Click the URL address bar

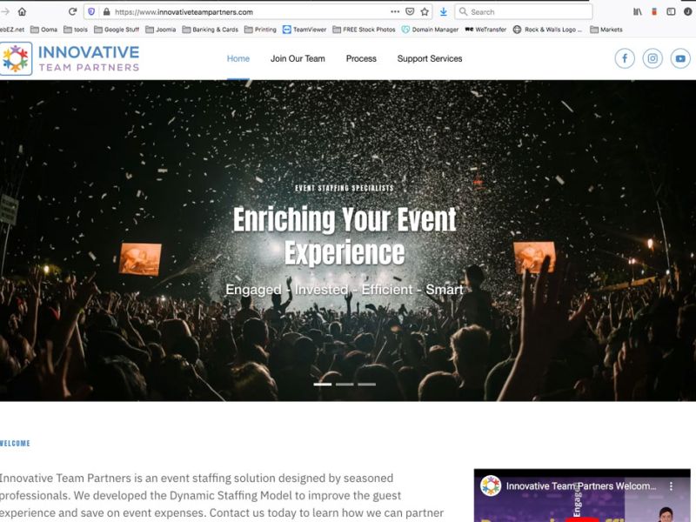click(244, 12)
